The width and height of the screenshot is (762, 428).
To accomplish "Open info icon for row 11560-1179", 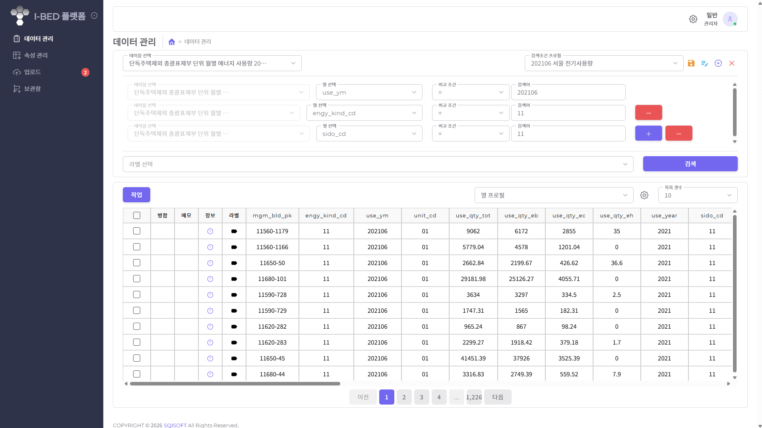I will [210, 231].
